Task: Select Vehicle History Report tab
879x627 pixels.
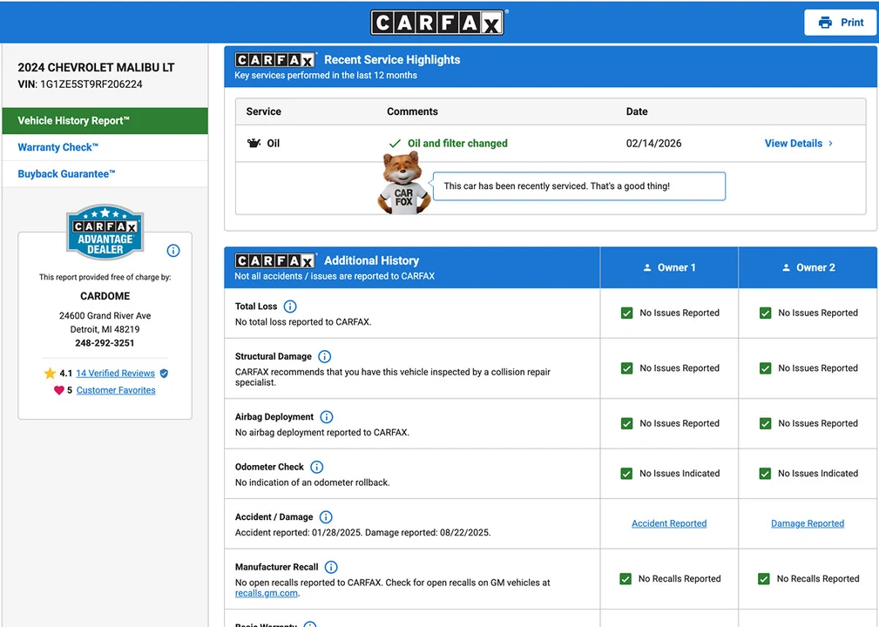Action: 105,120
